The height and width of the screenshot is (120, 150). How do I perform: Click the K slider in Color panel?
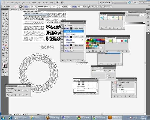point(134,15)
